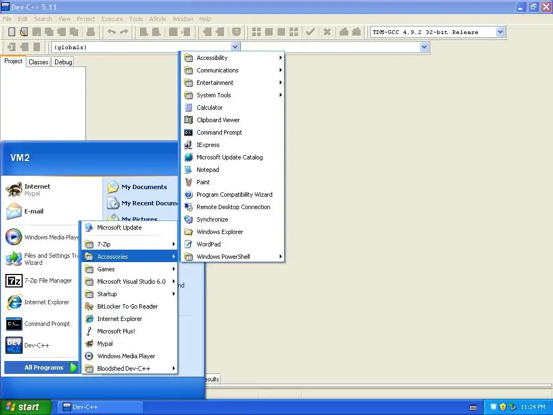Click the New file toolbar icon

pos(12,32)
